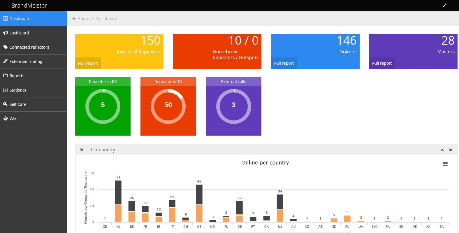Click the Industrial Repeaters count 150
The image size is (459, 233).
[150, 41]
